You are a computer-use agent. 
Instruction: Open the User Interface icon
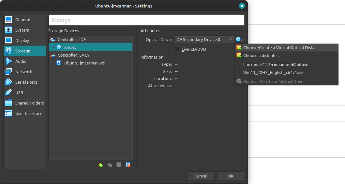[x=8, y=113]
